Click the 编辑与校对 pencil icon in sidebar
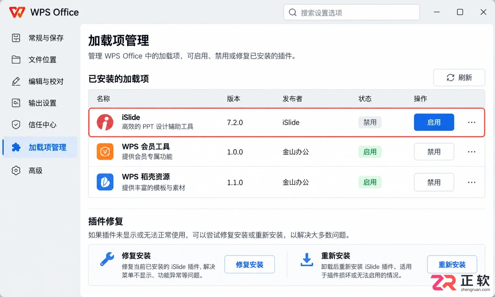The image size is (495, 297). pyautogui.click(x=16, y=81)
